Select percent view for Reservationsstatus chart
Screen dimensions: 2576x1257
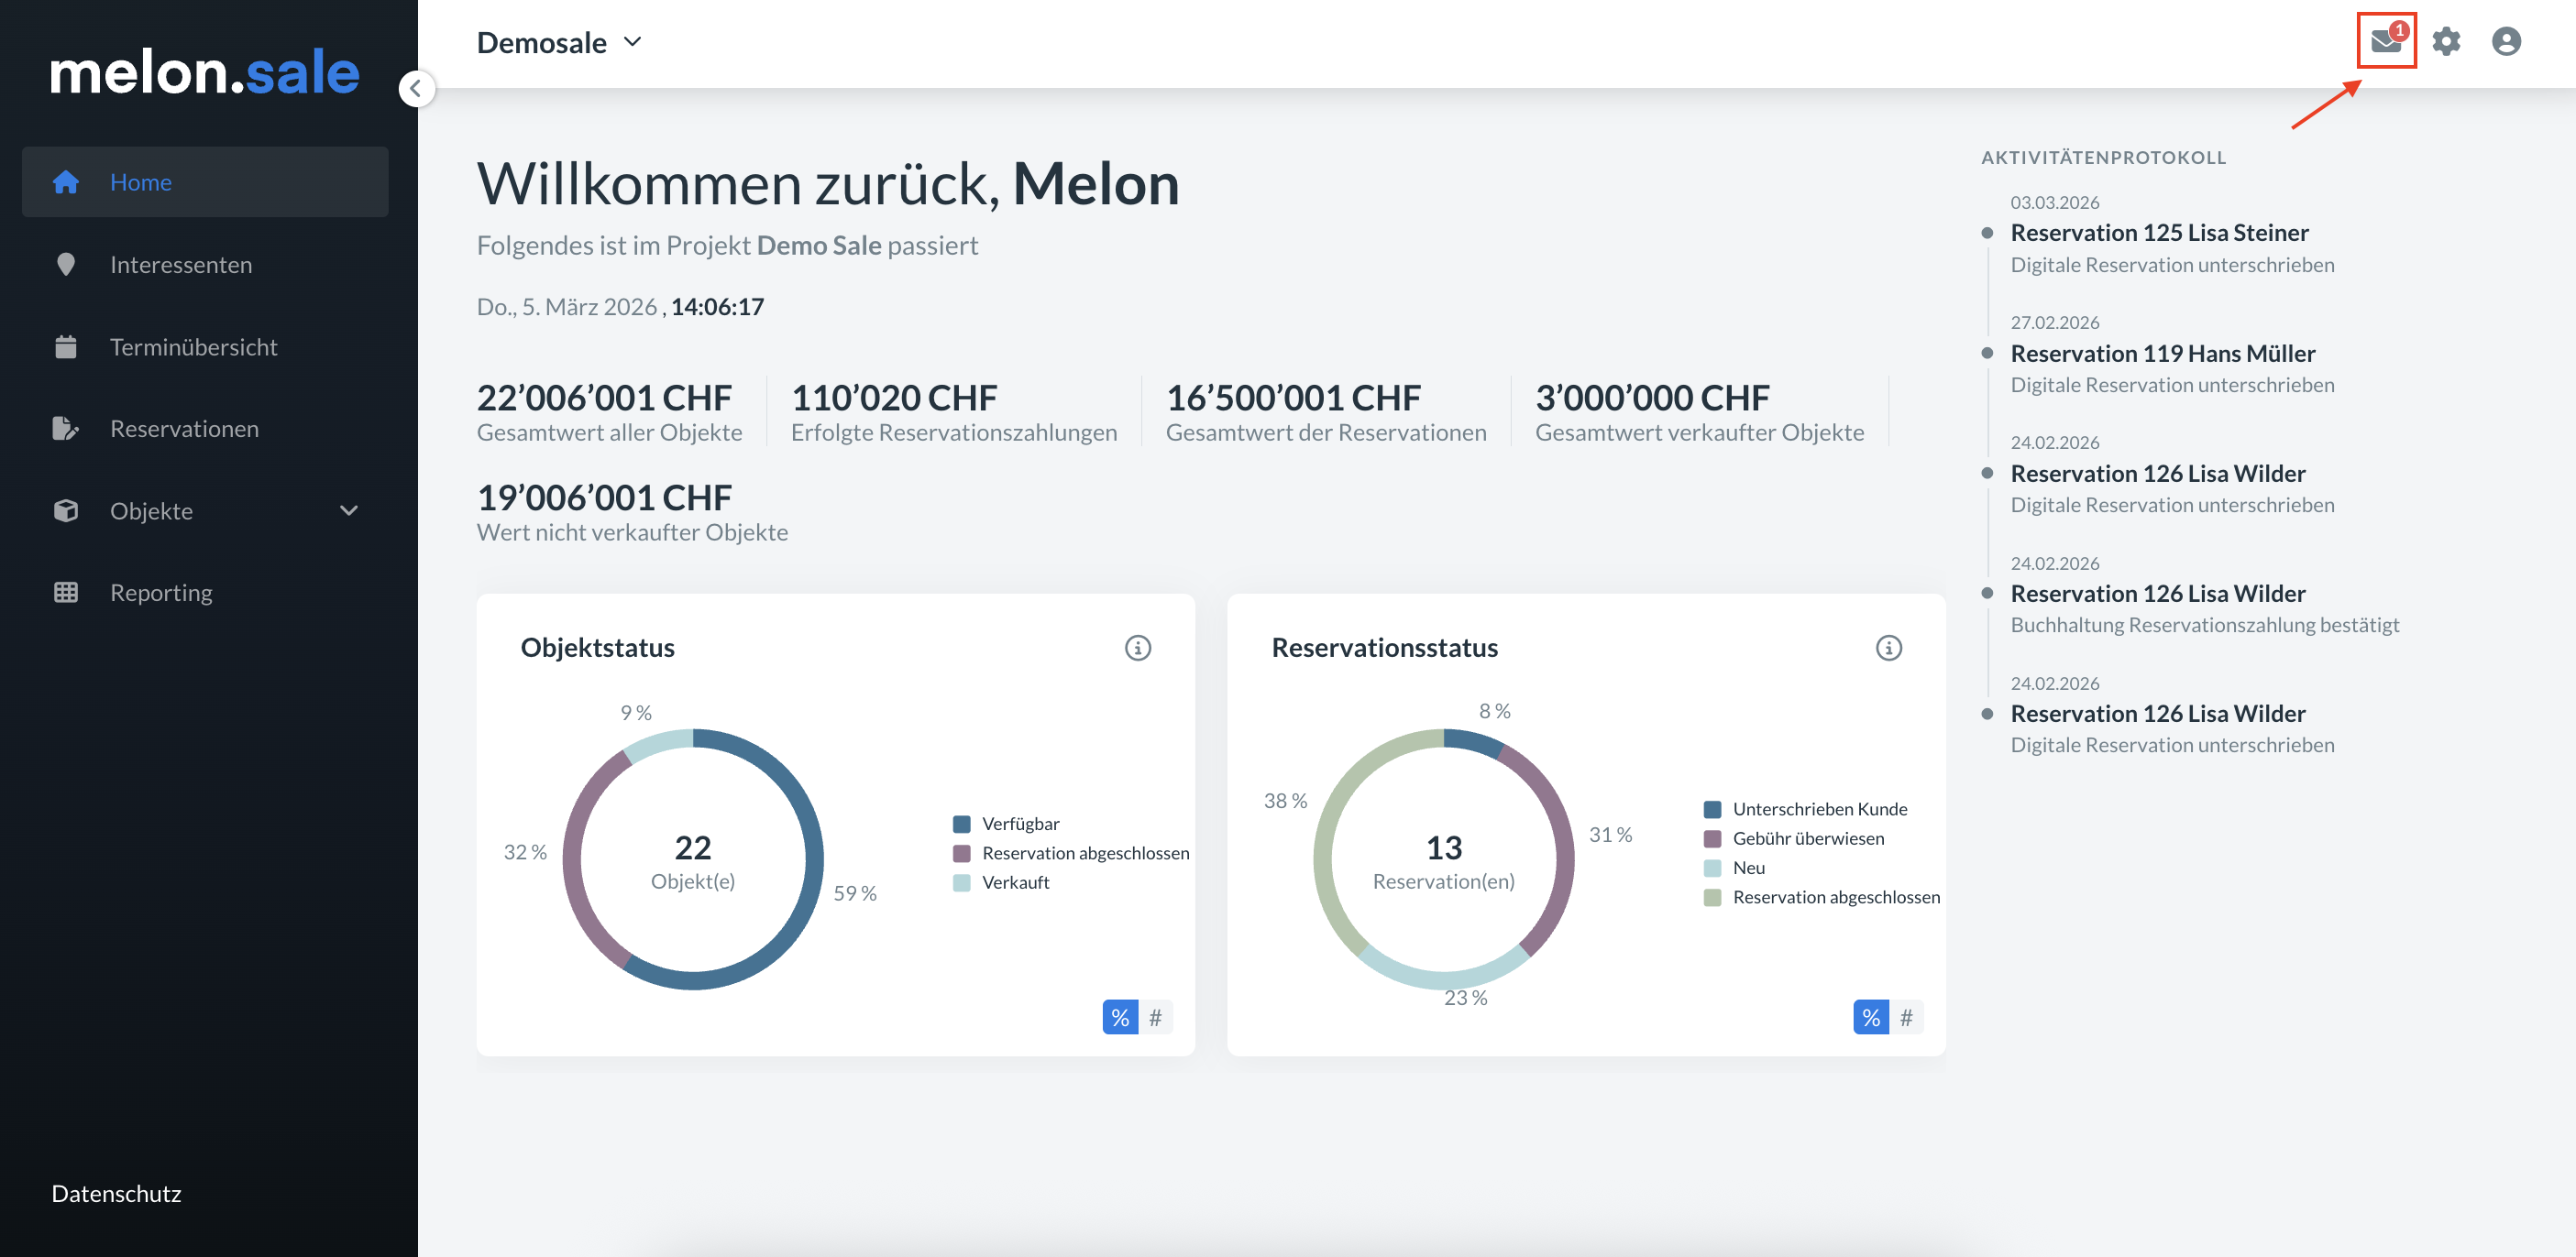(1870, 1017)
